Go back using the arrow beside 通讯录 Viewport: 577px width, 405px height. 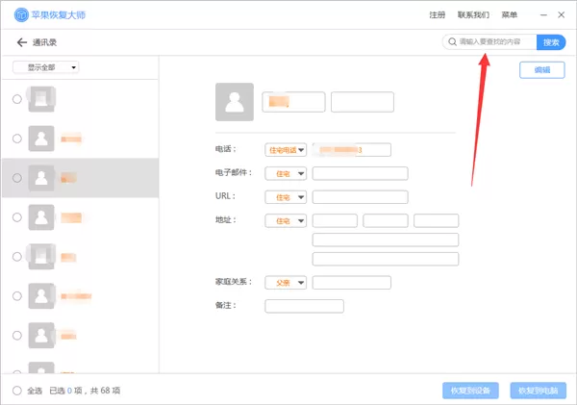[x=22, y=42]
